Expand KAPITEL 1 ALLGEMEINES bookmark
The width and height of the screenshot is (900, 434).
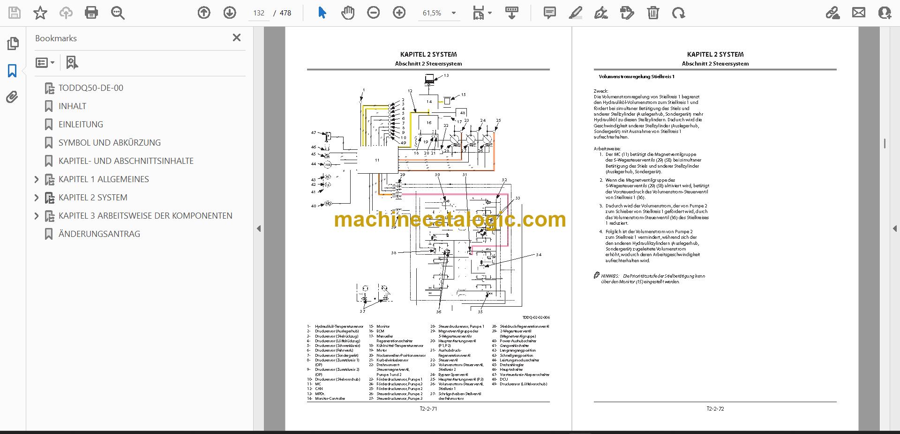point(37,179)
